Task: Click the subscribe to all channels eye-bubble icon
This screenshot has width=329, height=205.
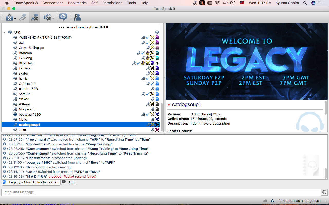Action: click(x=63, y=17)
